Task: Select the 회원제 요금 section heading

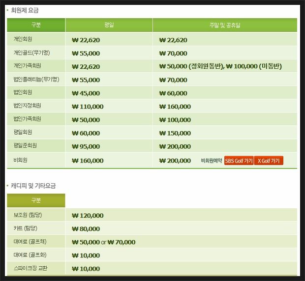Action: [25, 10]
